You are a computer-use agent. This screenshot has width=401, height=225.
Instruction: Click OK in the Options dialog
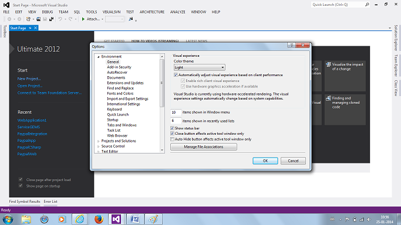pyautogui.click(x=265, y=161)
